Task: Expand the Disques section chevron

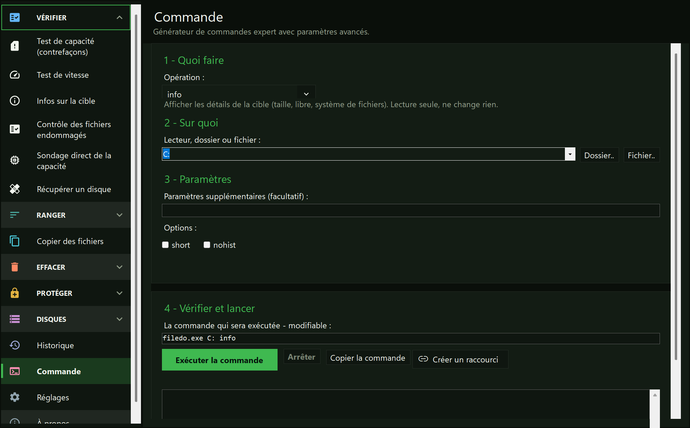Action: (119, 319)
